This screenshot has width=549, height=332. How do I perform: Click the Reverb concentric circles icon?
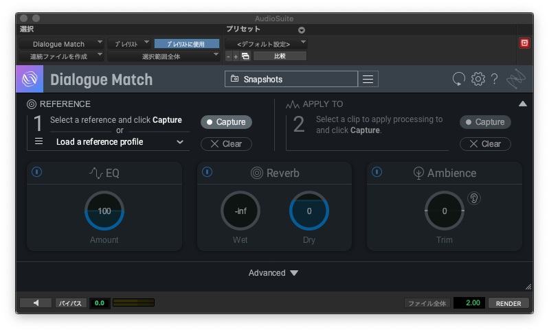pos(257,173)
